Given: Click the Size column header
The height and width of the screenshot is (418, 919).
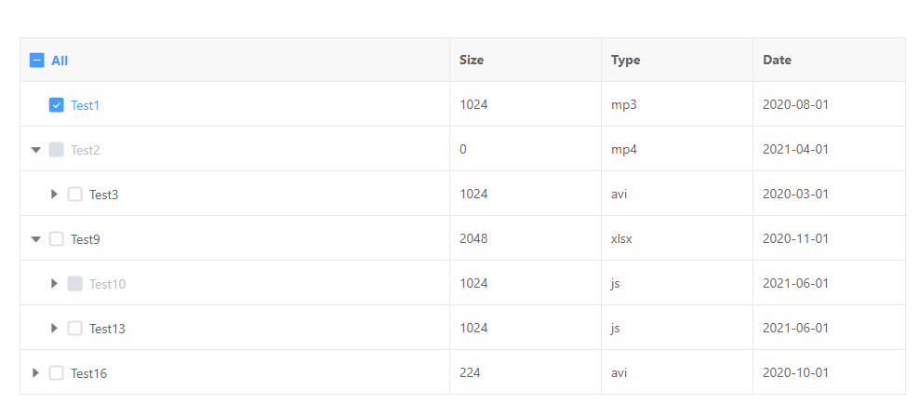Looking at the screenshot, I should point(472,61).
